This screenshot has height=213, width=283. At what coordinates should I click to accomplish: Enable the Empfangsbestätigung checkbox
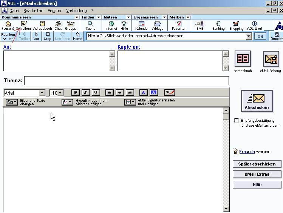tap(237, 120)
